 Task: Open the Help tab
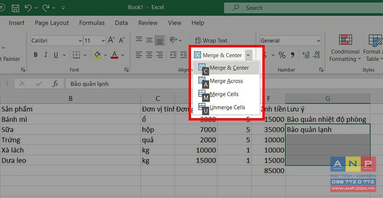[198, 23]
